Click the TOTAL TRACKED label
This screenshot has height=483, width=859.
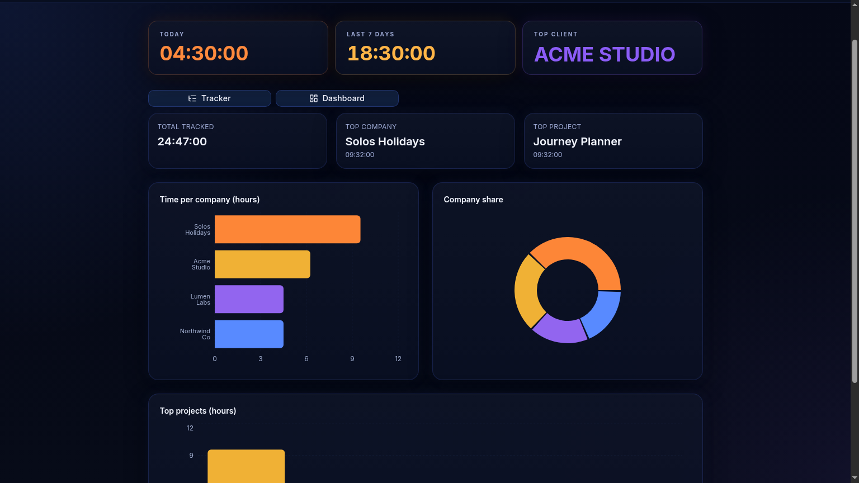[x=186, y=127]
